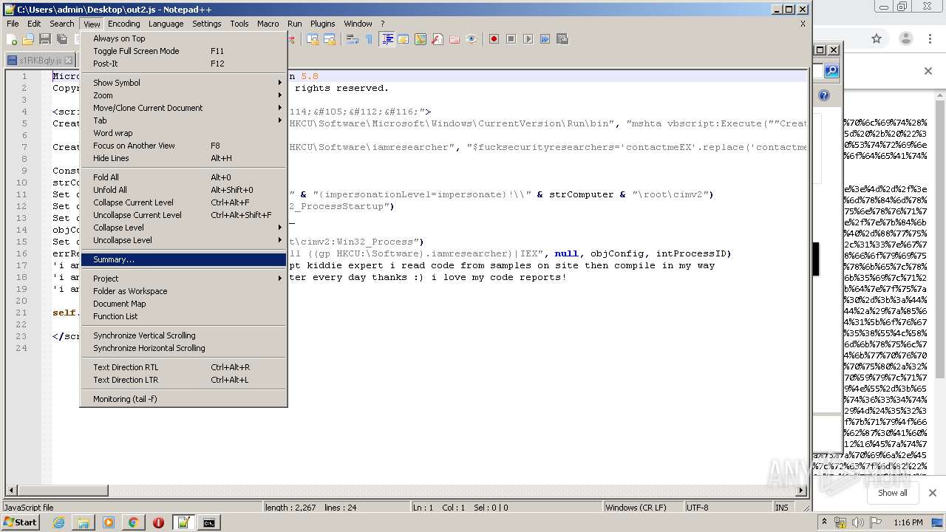Click the Save All toolbar icon
Screen dimensions: 946x532
coord(62,39)
